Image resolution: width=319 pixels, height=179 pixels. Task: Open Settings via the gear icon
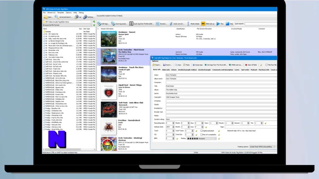(85, 17)
